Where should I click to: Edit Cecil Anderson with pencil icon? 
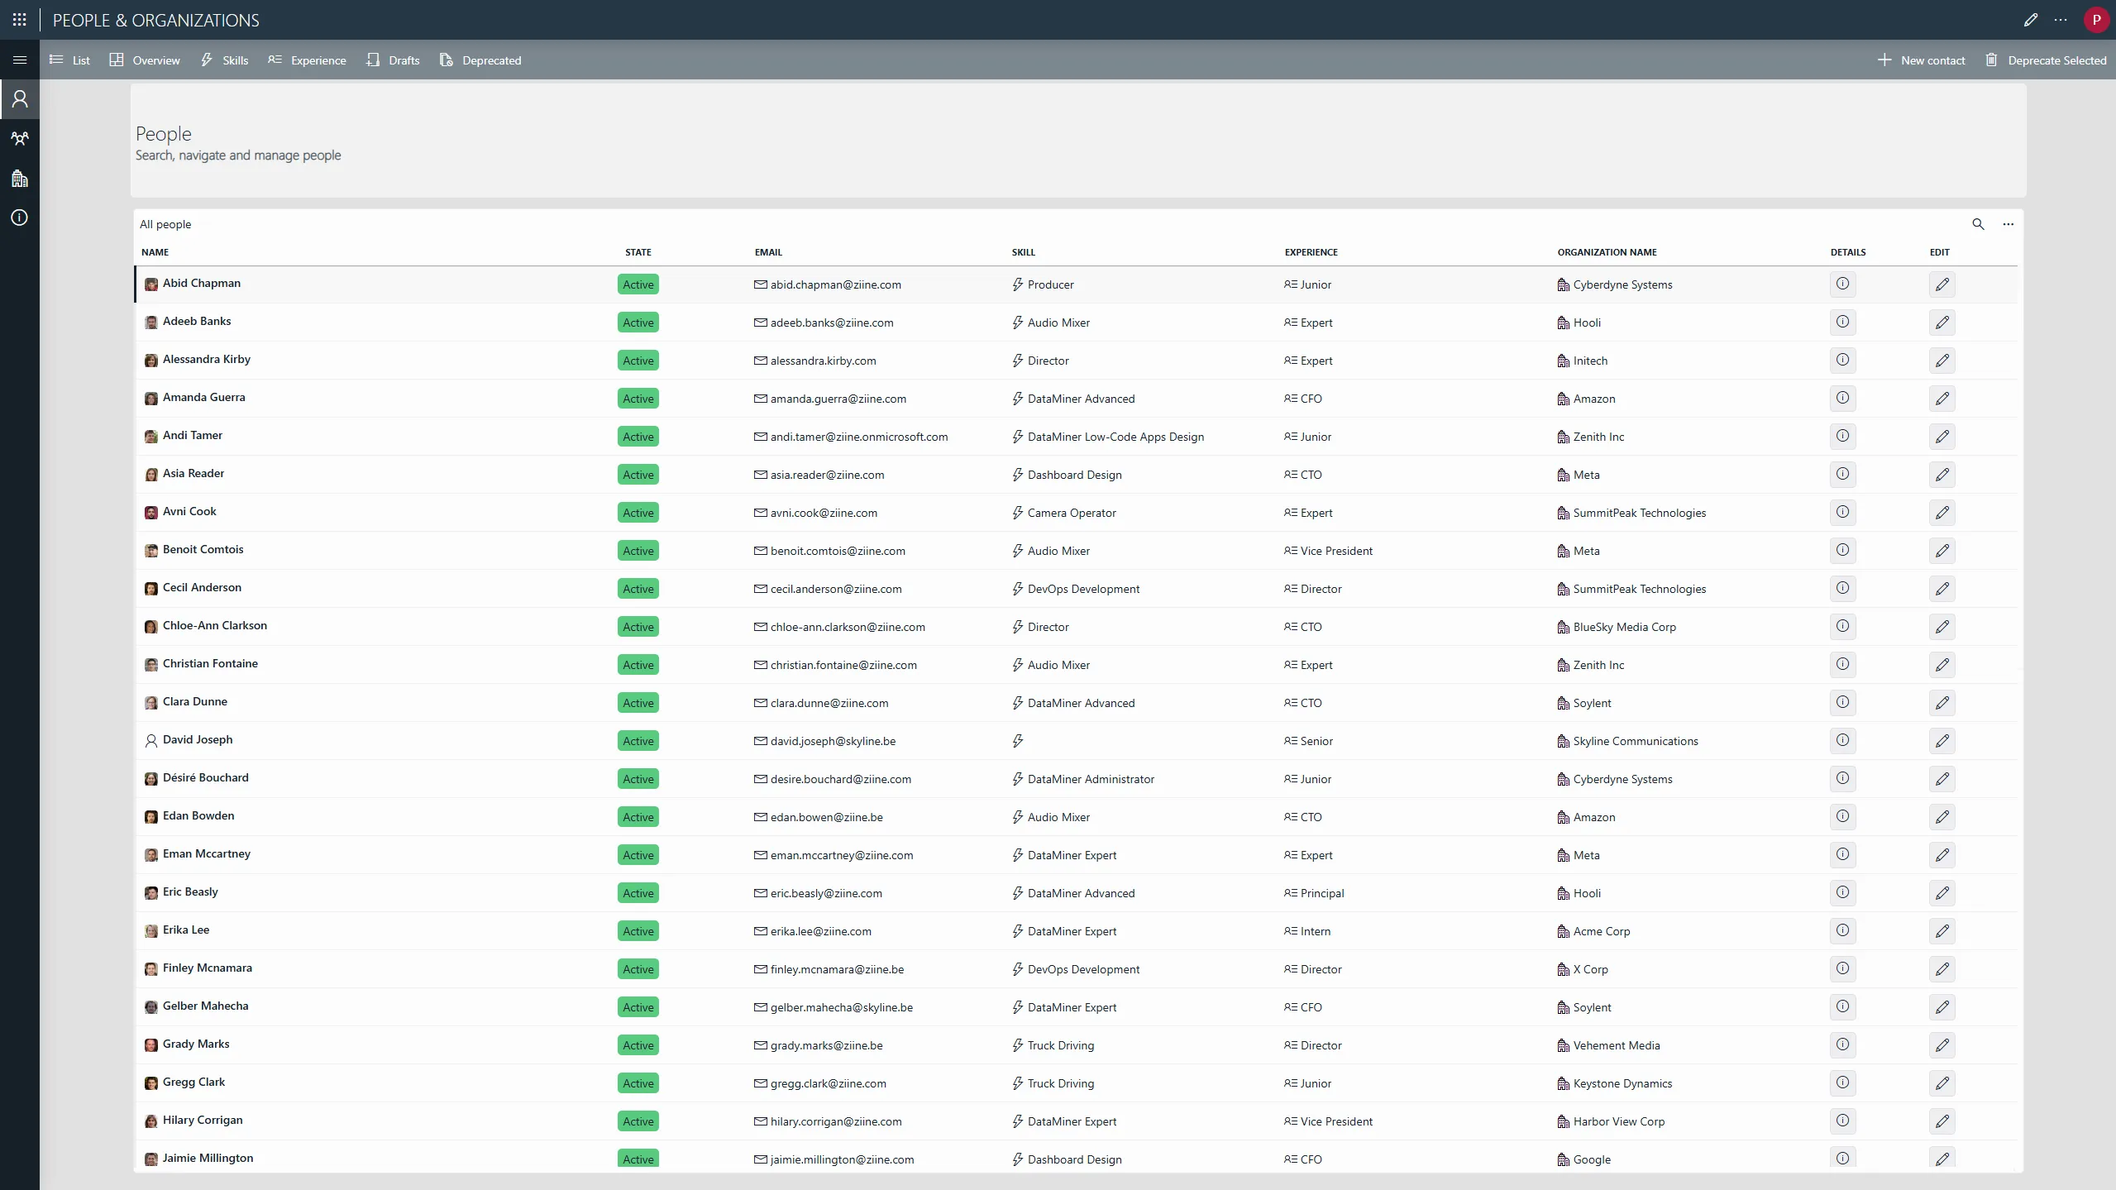click(1942, 589)
